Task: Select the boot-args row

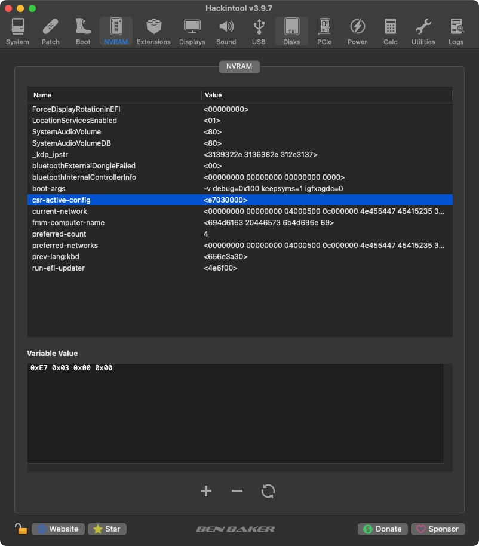Action: [240, 188]
